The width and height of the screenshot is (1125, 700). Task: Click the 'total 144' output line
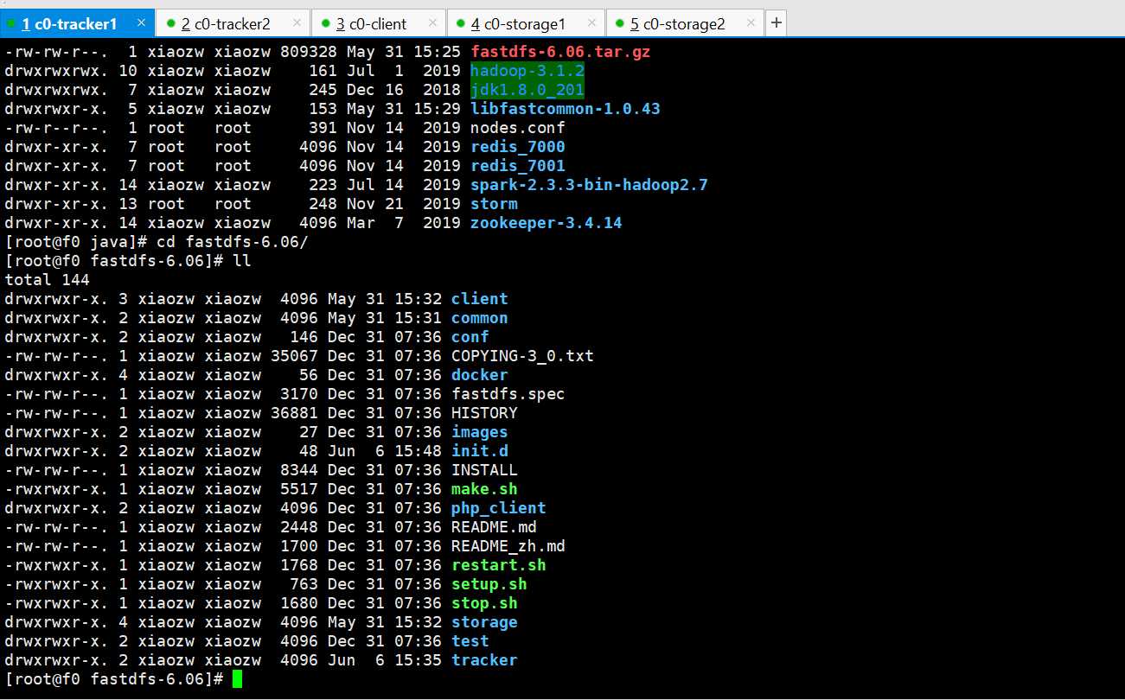tap(48, 280)
